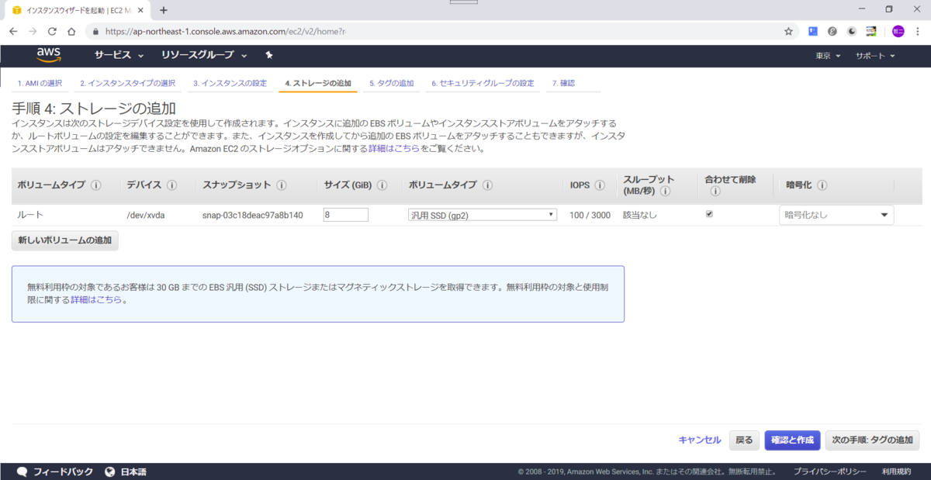Viewport: 931px width, 480px height.
Task: Uncheck 合わせて削除 for the root volume
Action: pos(708,213)
